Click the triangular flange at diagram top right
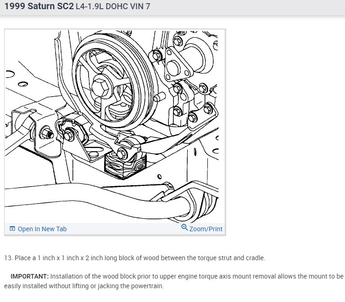 pyautogui.click(x=177, y=64)
